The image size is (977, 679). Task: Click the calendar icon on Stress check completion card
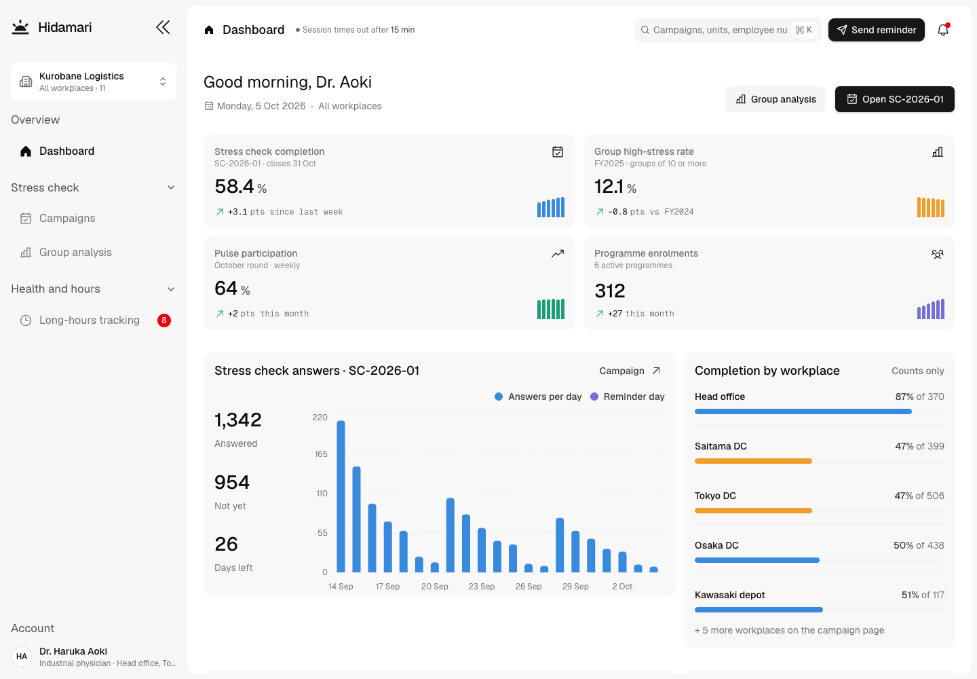(x=558, y=152)
